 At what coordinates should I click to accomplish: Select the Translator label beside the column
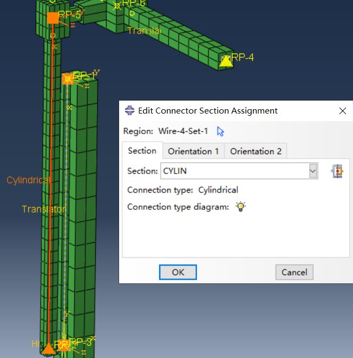click(x=44, y=209)
